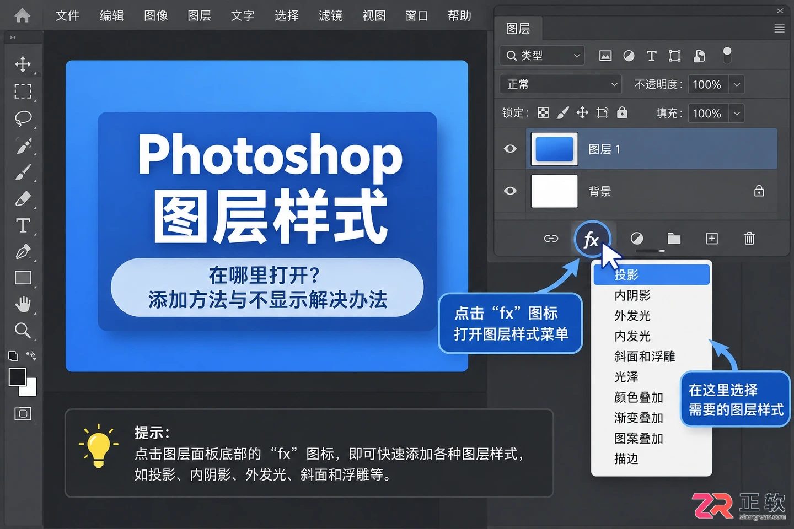Choose 渐变叠加 from fx menu
This screenshot has height=529, width=794.
pos(652,418)
